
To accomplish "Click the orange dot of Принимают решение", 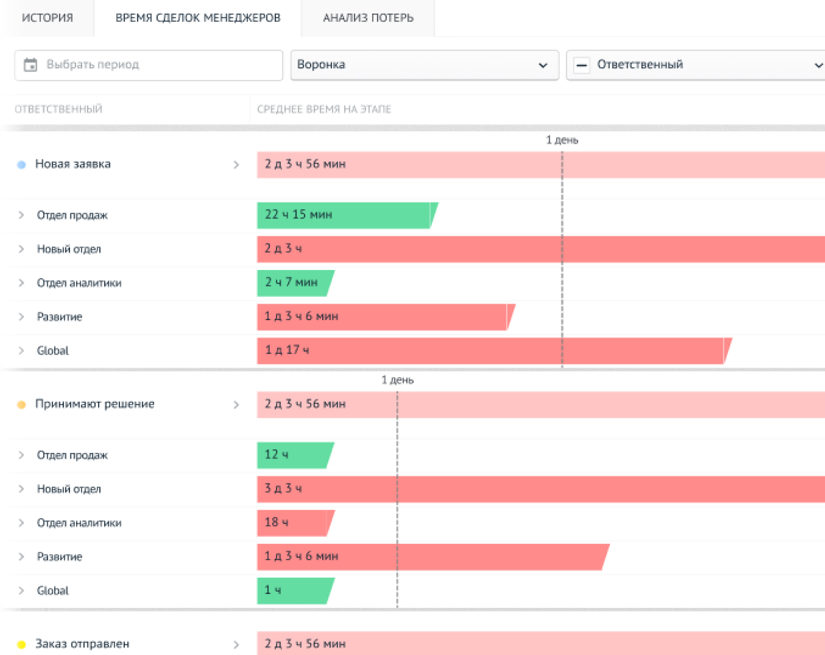I will tap(21, 404).
